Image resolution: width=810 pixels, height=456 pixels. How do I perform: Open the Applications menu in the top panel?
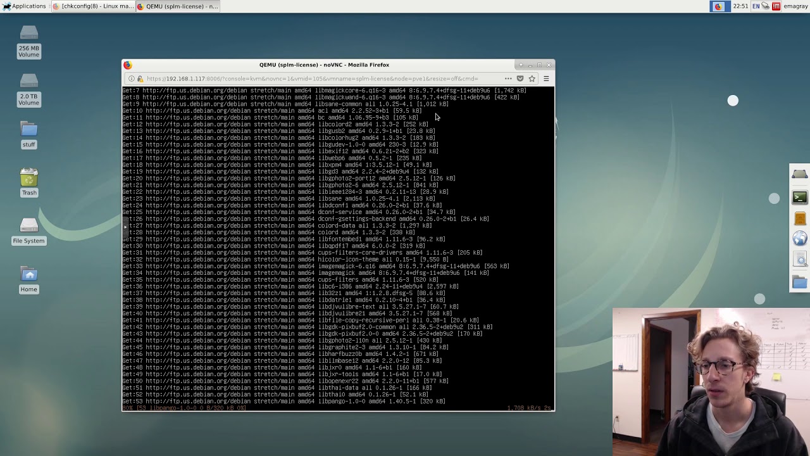coord(24,6)
